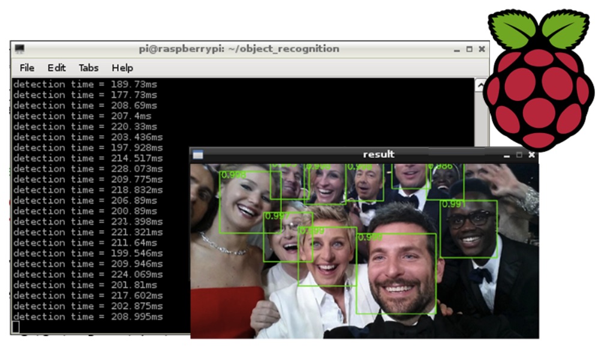Click the 0.997 detection score label
The height and width of the screenshot is (354, 601).
277,216
